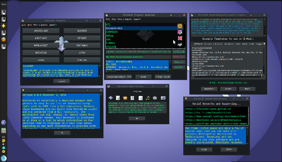Screen dimensions: 282x162
Task: Select the blue diamond program file type icon
Action: point(111,98)
